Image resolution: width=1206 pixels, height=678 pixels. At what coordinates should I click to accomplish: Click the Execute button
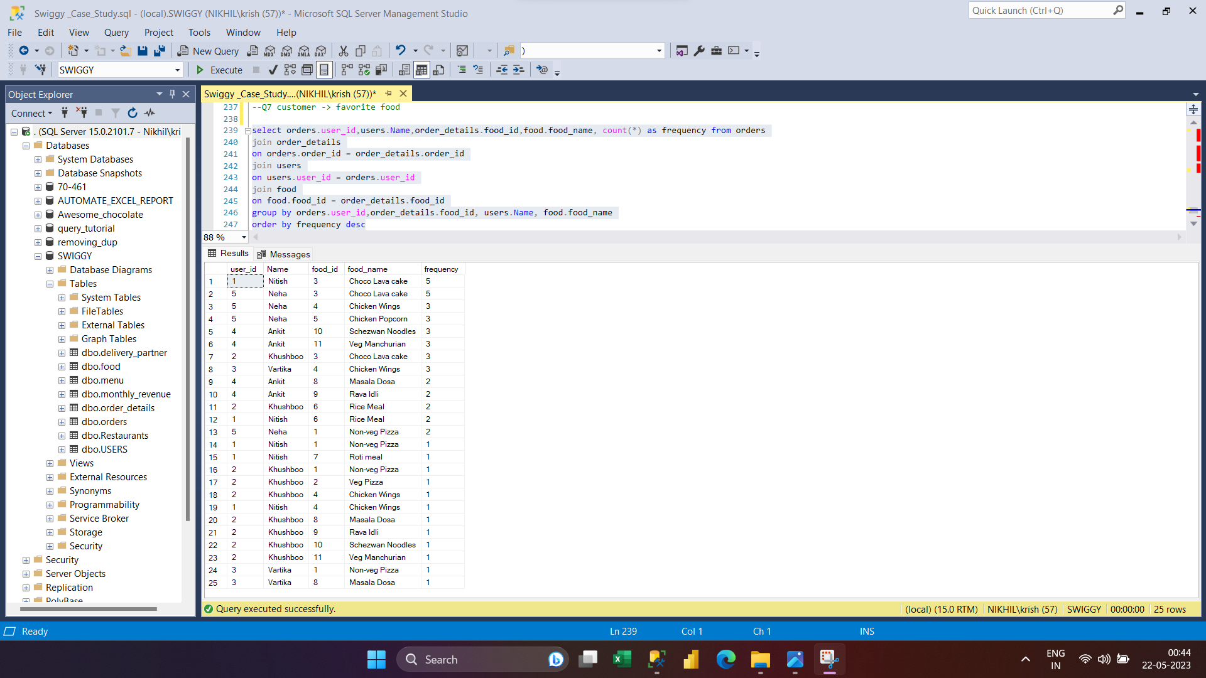click(x=219, y=70)
